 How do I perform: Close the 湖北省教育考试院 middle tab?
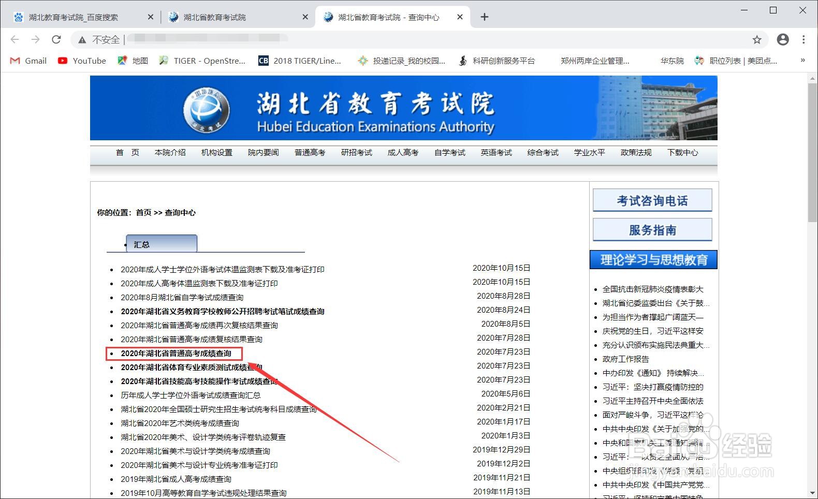305,17
